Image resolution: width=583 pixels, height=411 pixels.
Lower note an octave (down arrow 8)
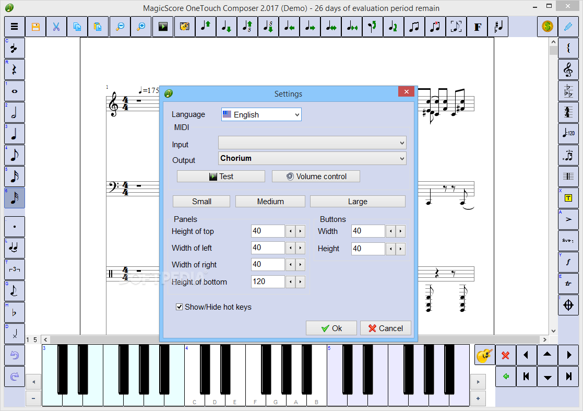(x=268, y=27)
